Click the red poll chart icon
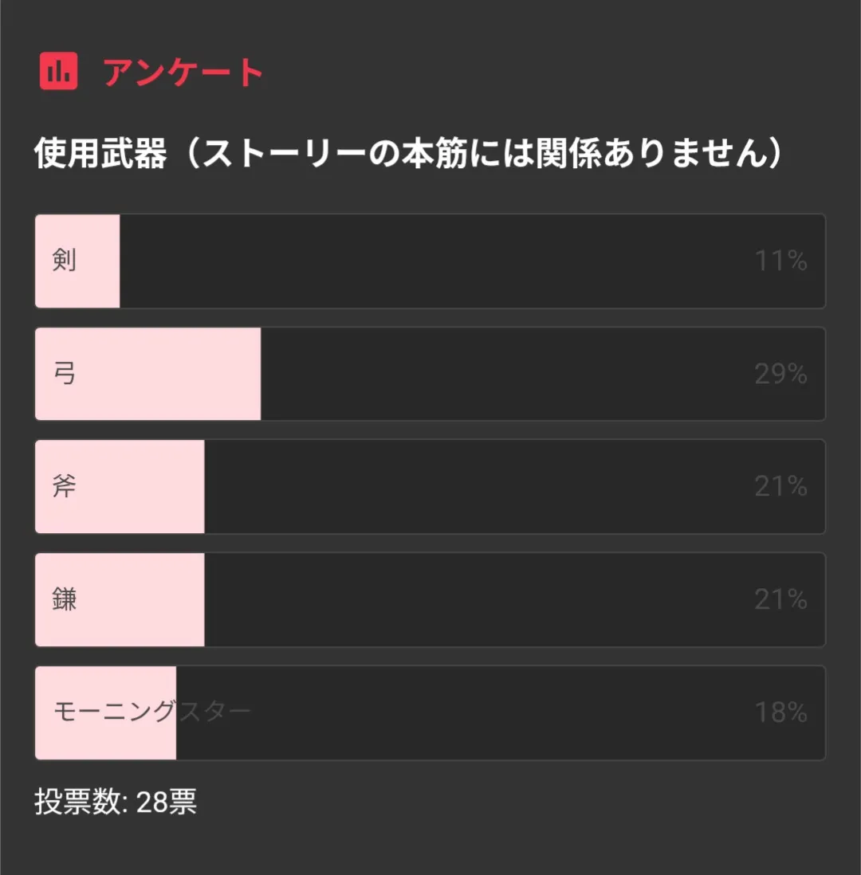The image size is (861, 875). pyautogui.click(x=58, y=71)
